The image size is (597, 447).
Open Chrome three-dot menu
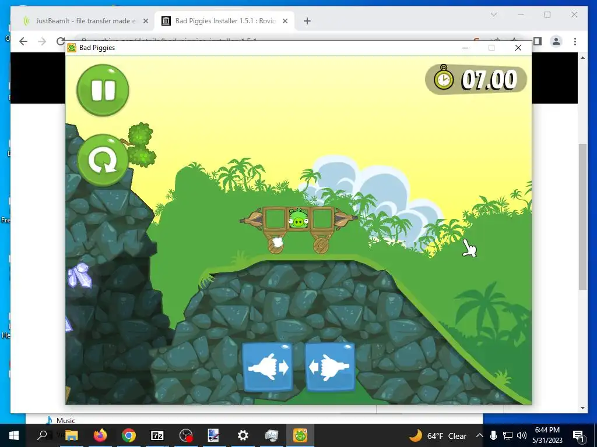click(575, 41)
